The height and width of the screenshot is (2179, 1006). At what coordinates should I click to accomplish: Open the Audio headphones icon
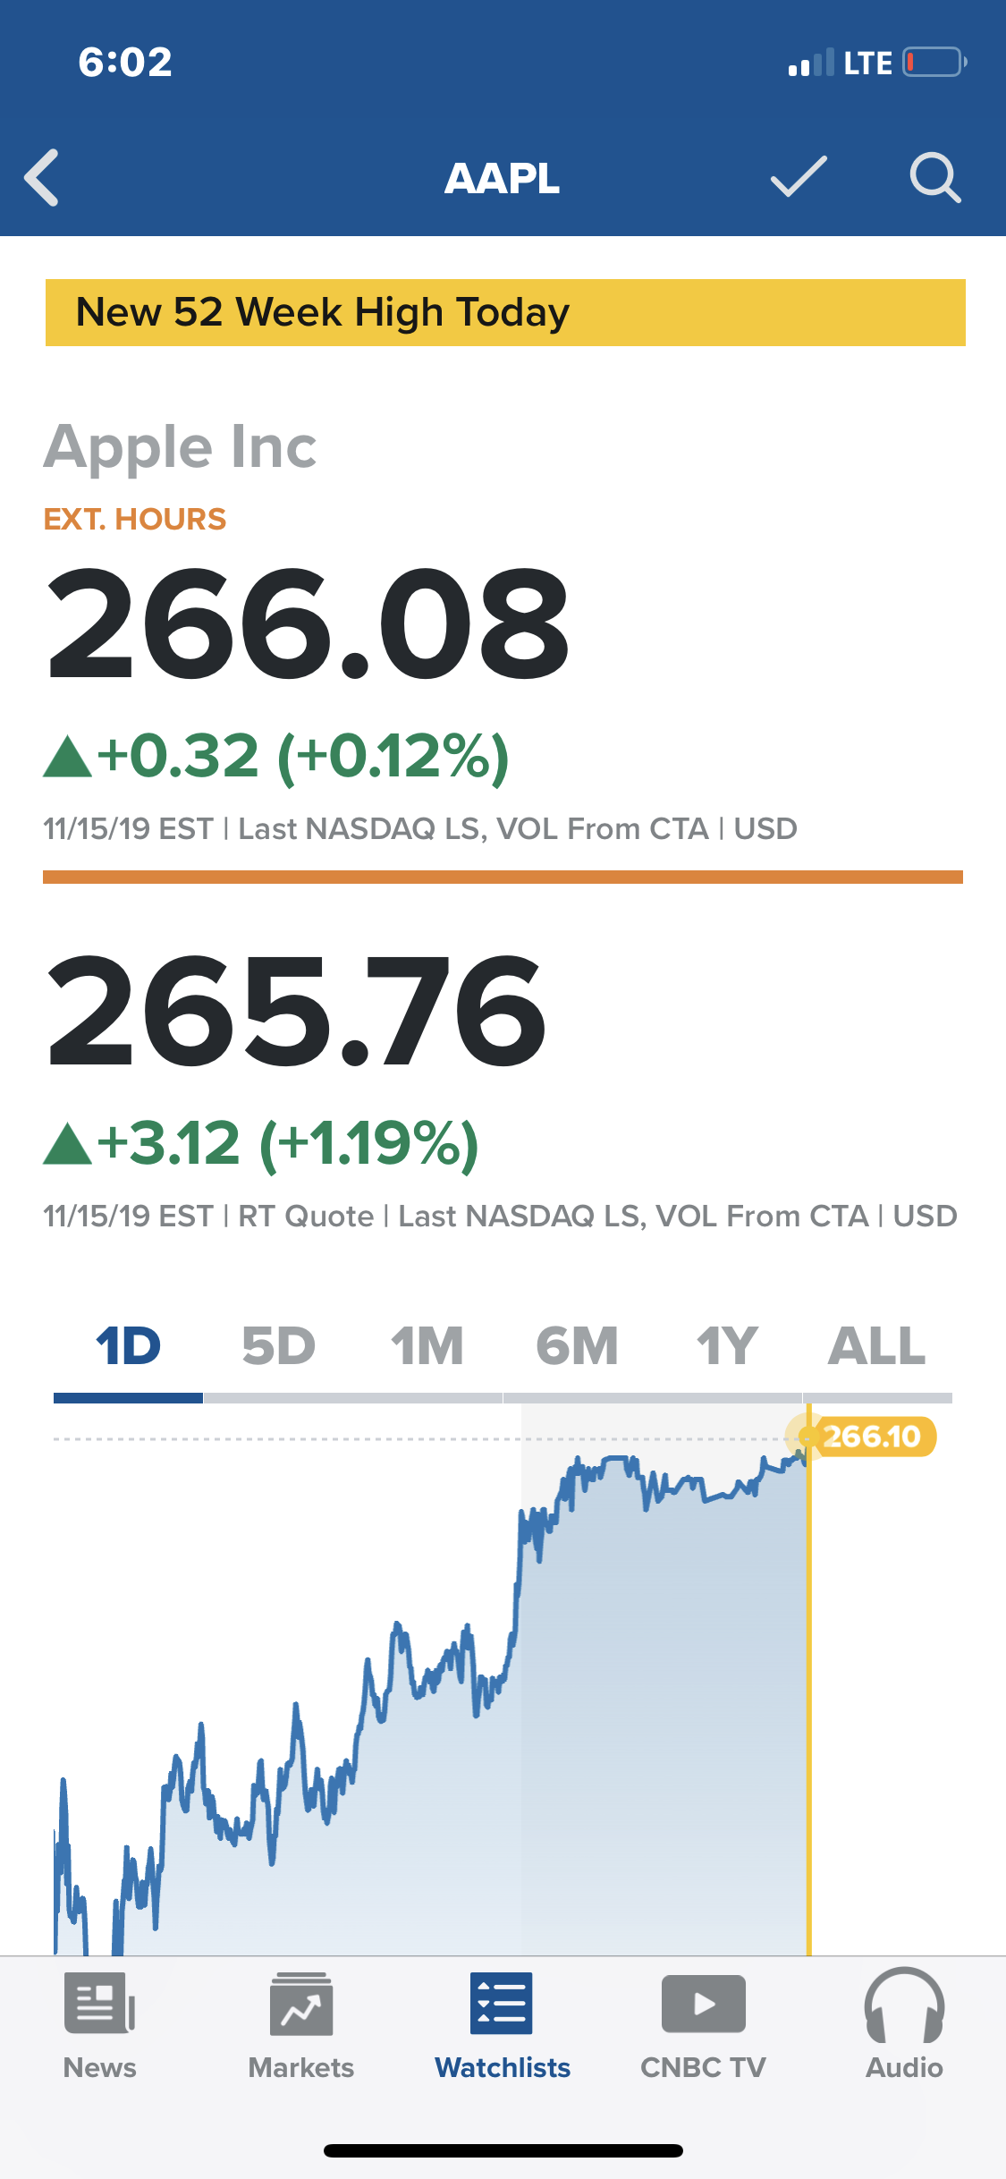point(904,2004)
